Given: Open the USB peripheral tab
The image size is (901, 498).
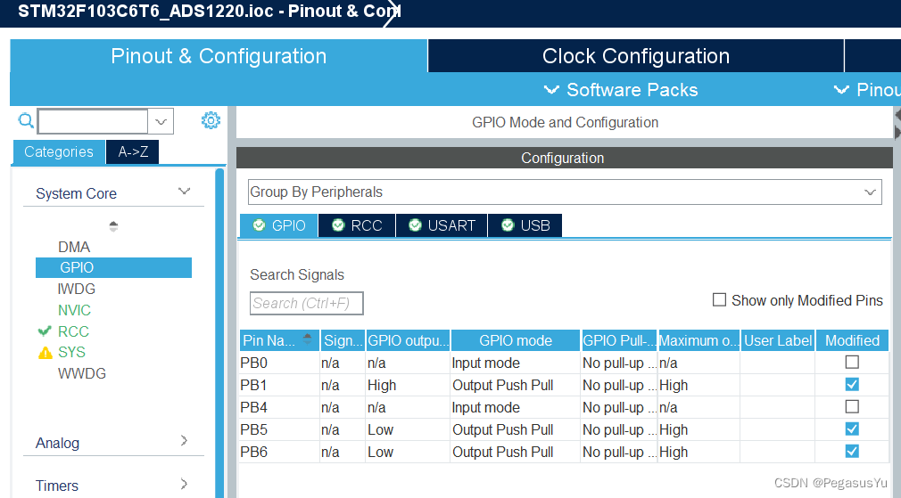Looking at the screenshot, I should [525, 225].
